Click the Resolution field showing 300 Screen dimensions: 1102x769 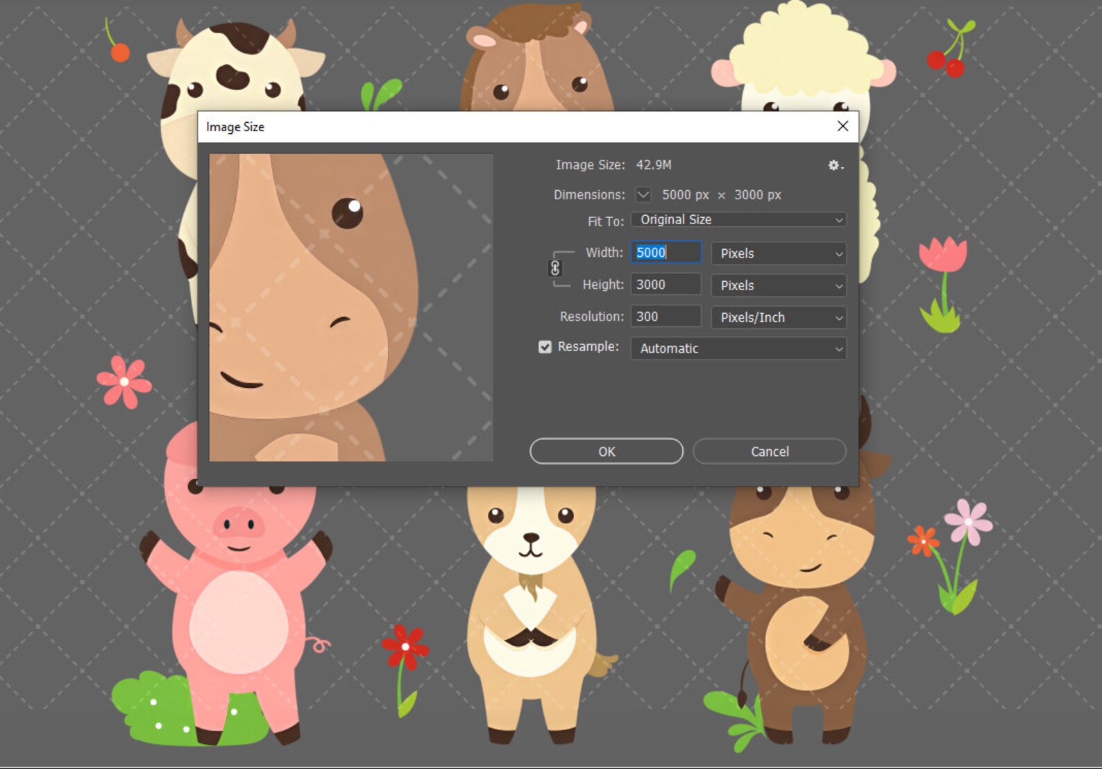[666, 316]
